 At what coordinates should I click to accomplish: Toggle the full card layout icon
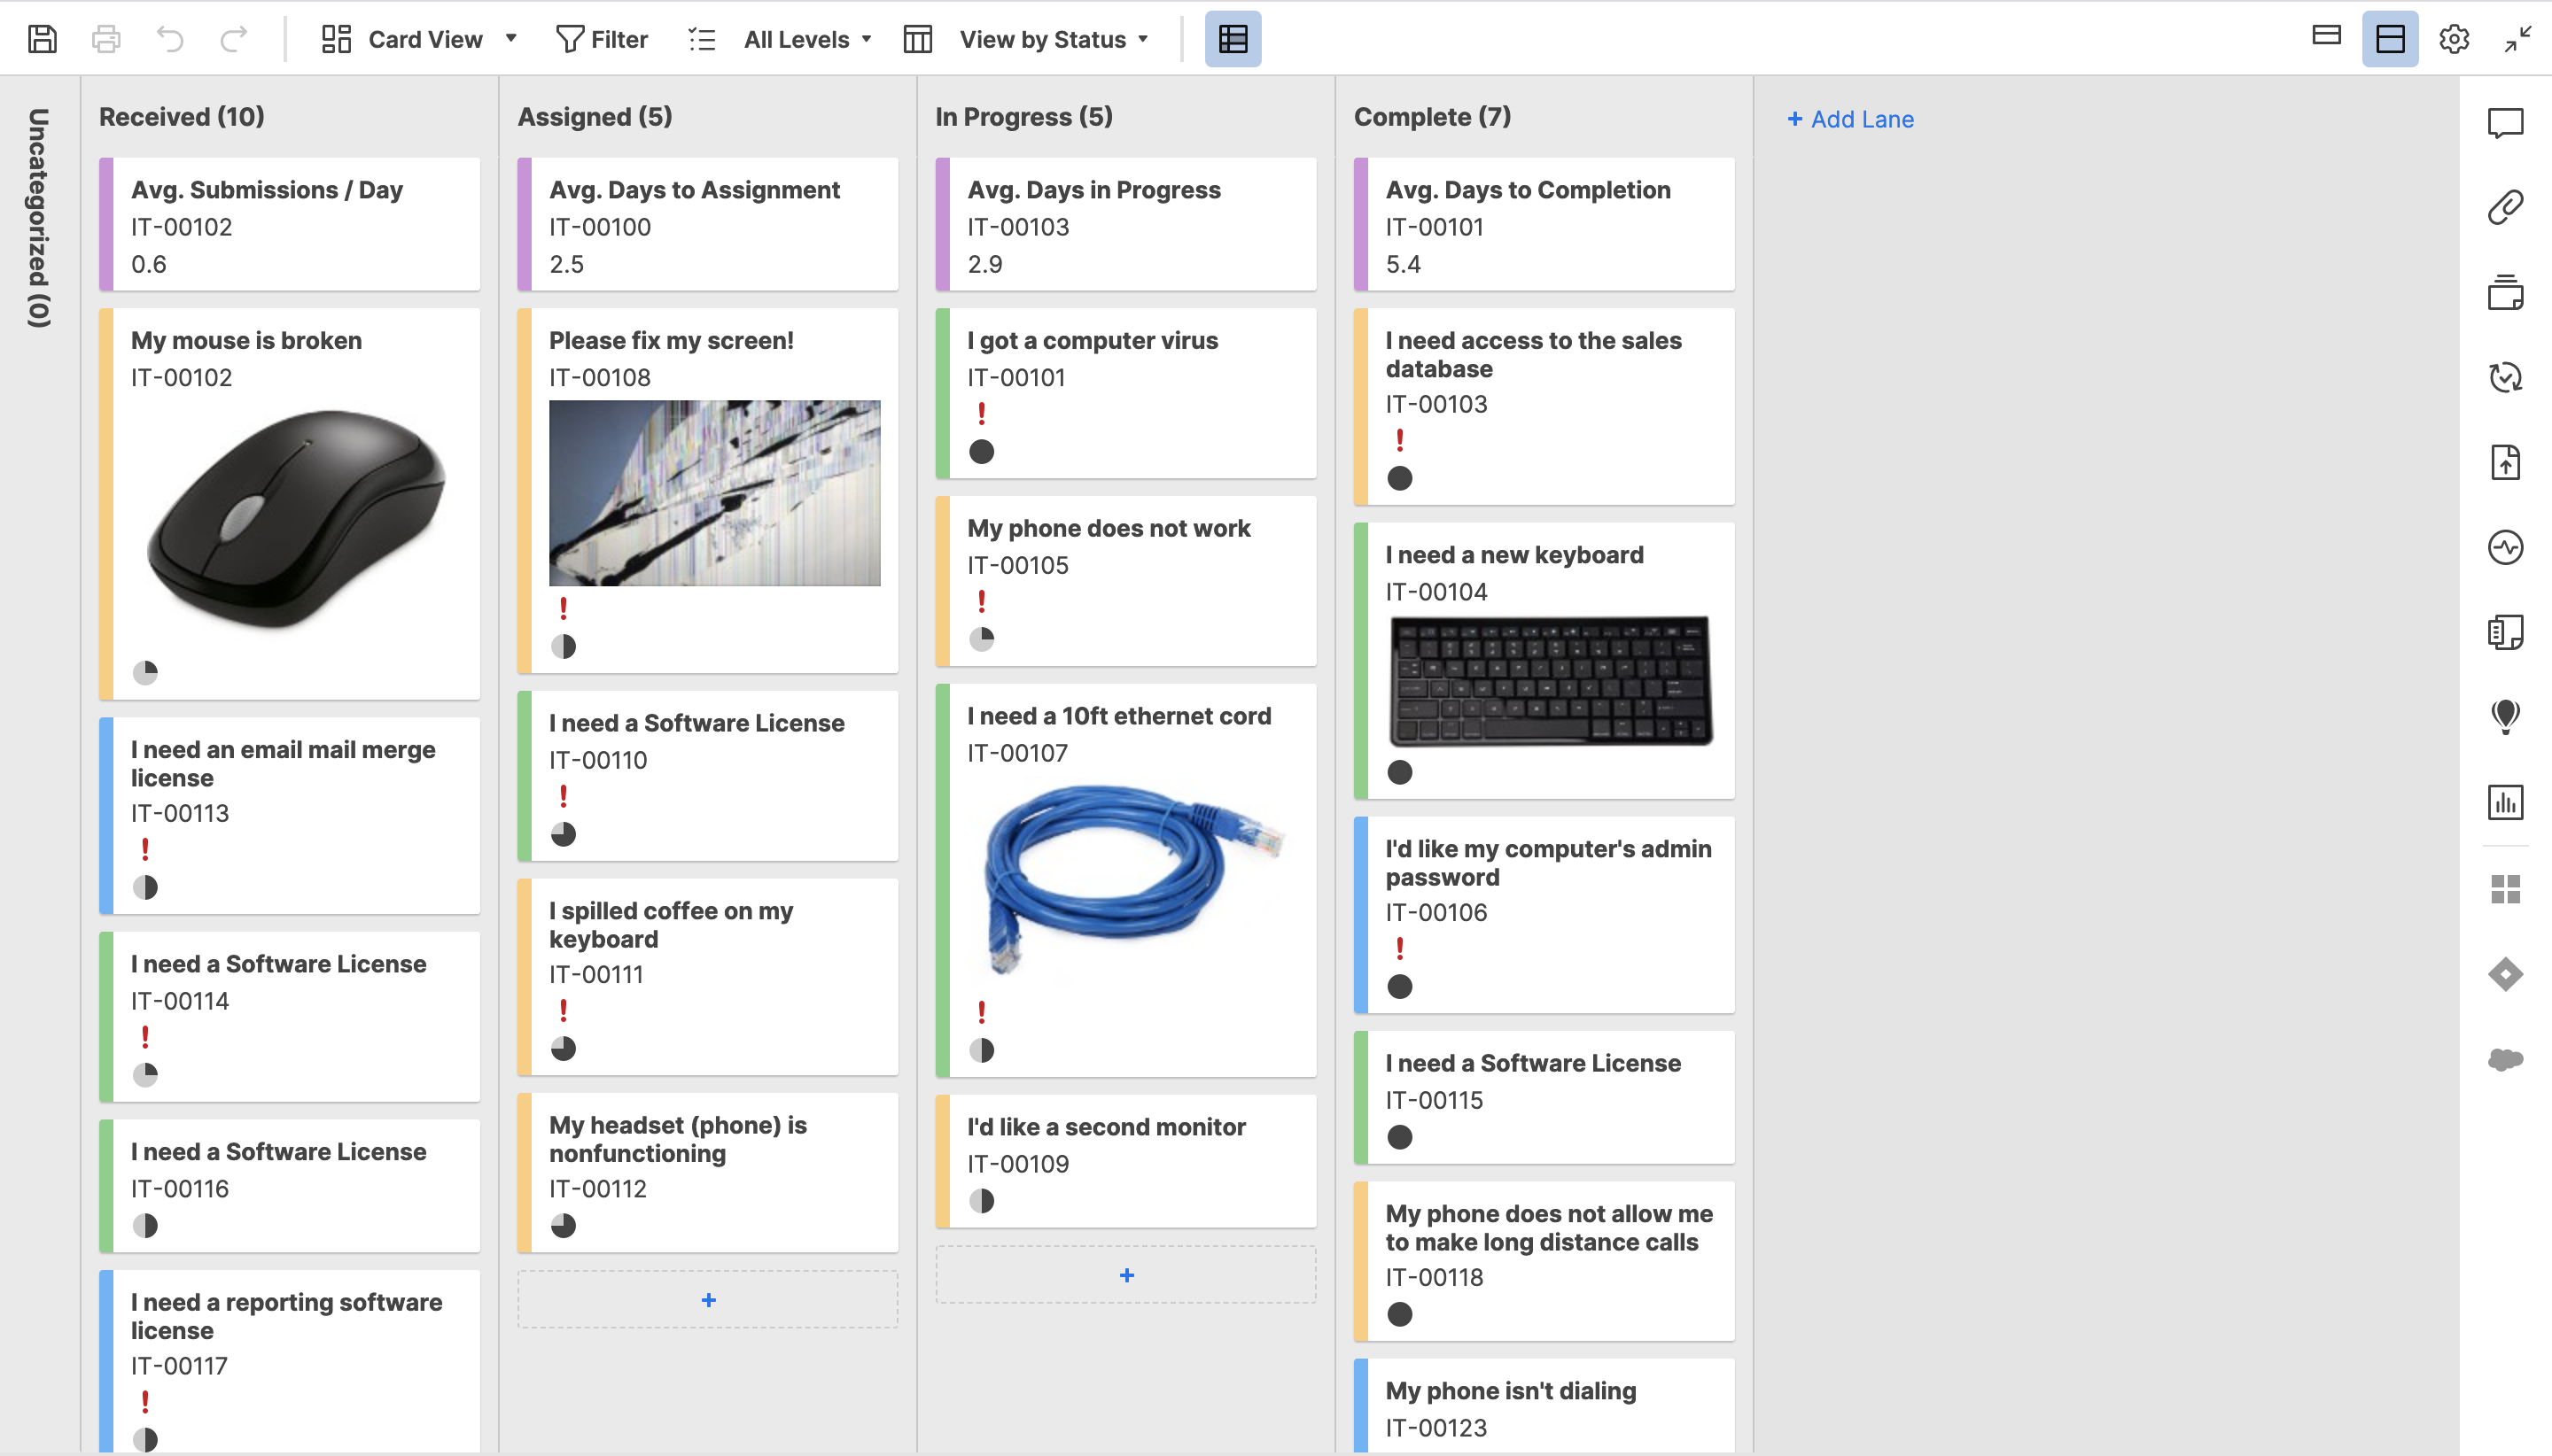click(x=2390, y=39)
